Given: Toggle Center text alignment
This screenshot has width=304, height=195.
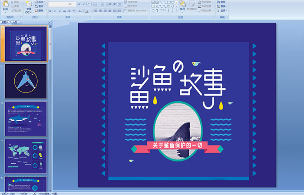Looking at the screenshot, I should click(x=100, y=11).
